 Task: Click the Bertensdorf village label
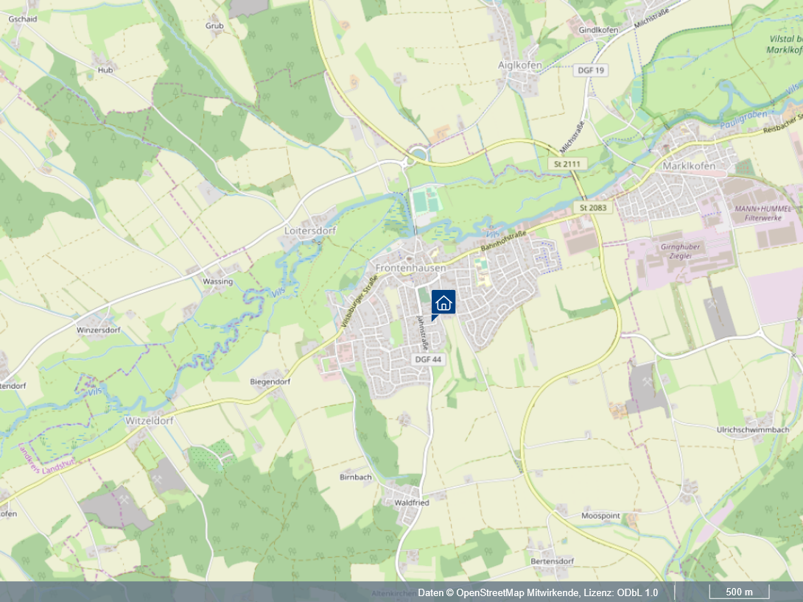click(x=552, y=561)
